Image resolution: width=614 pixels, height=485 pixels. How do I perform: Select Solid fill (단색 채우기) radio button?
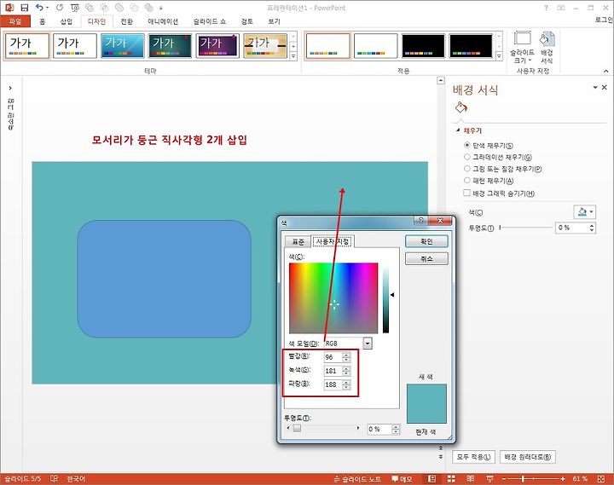(x=466, y=145)
